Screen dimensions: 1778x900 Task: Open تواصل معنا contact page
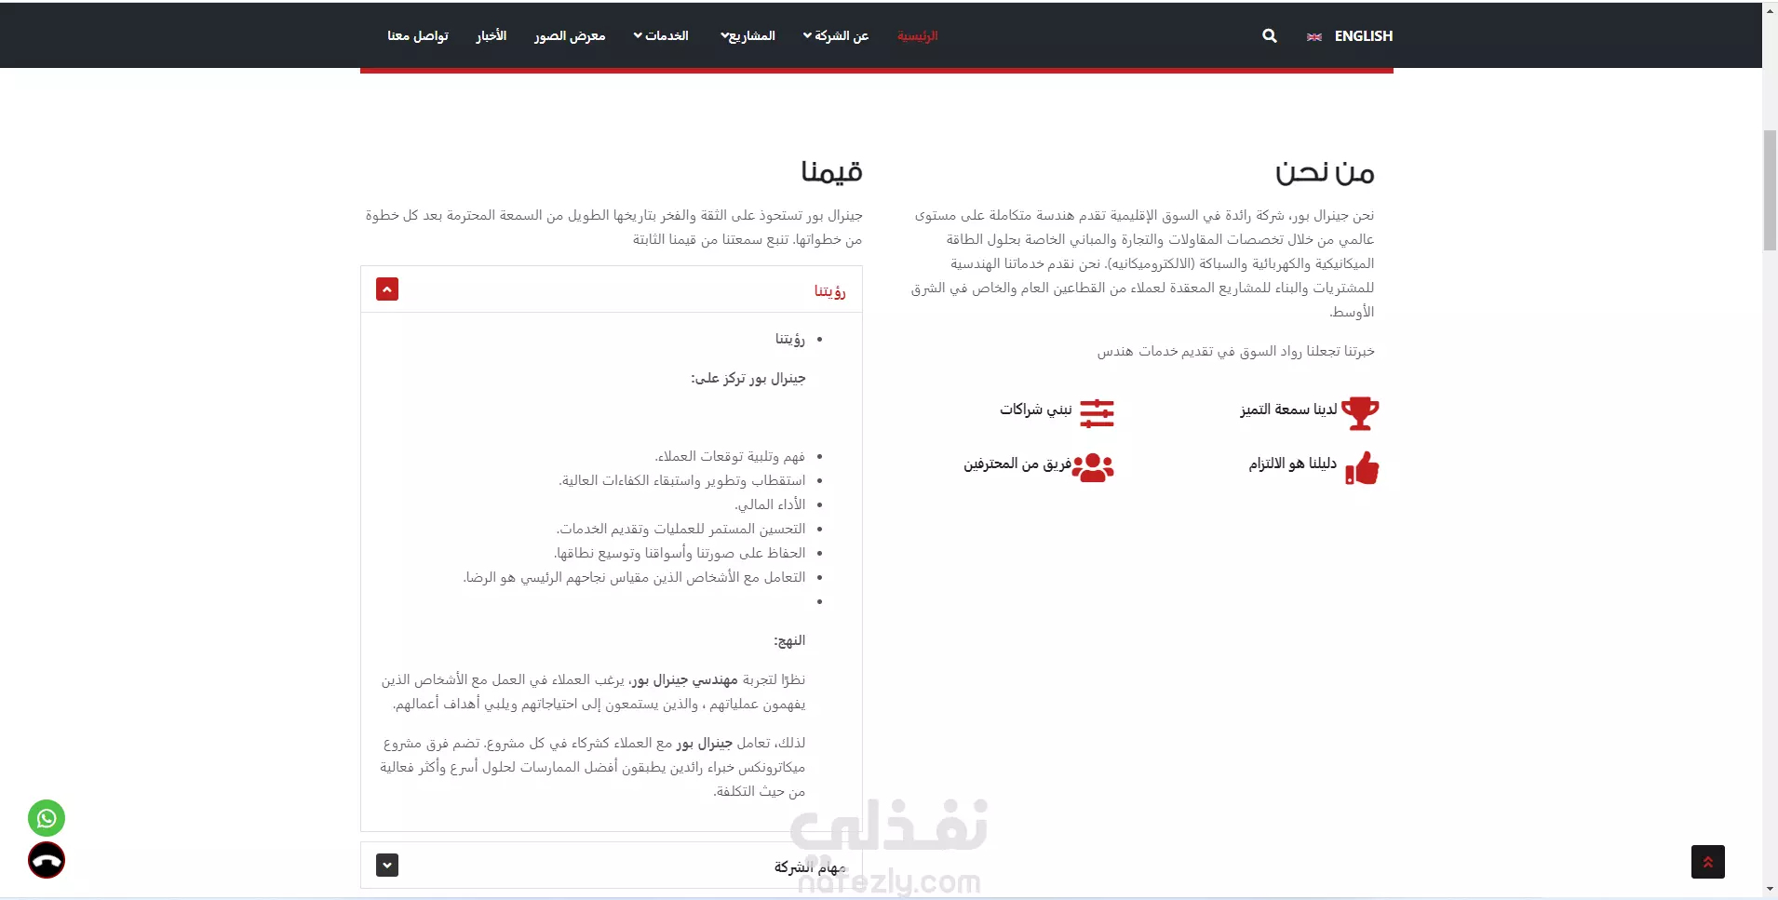[418, 35]
